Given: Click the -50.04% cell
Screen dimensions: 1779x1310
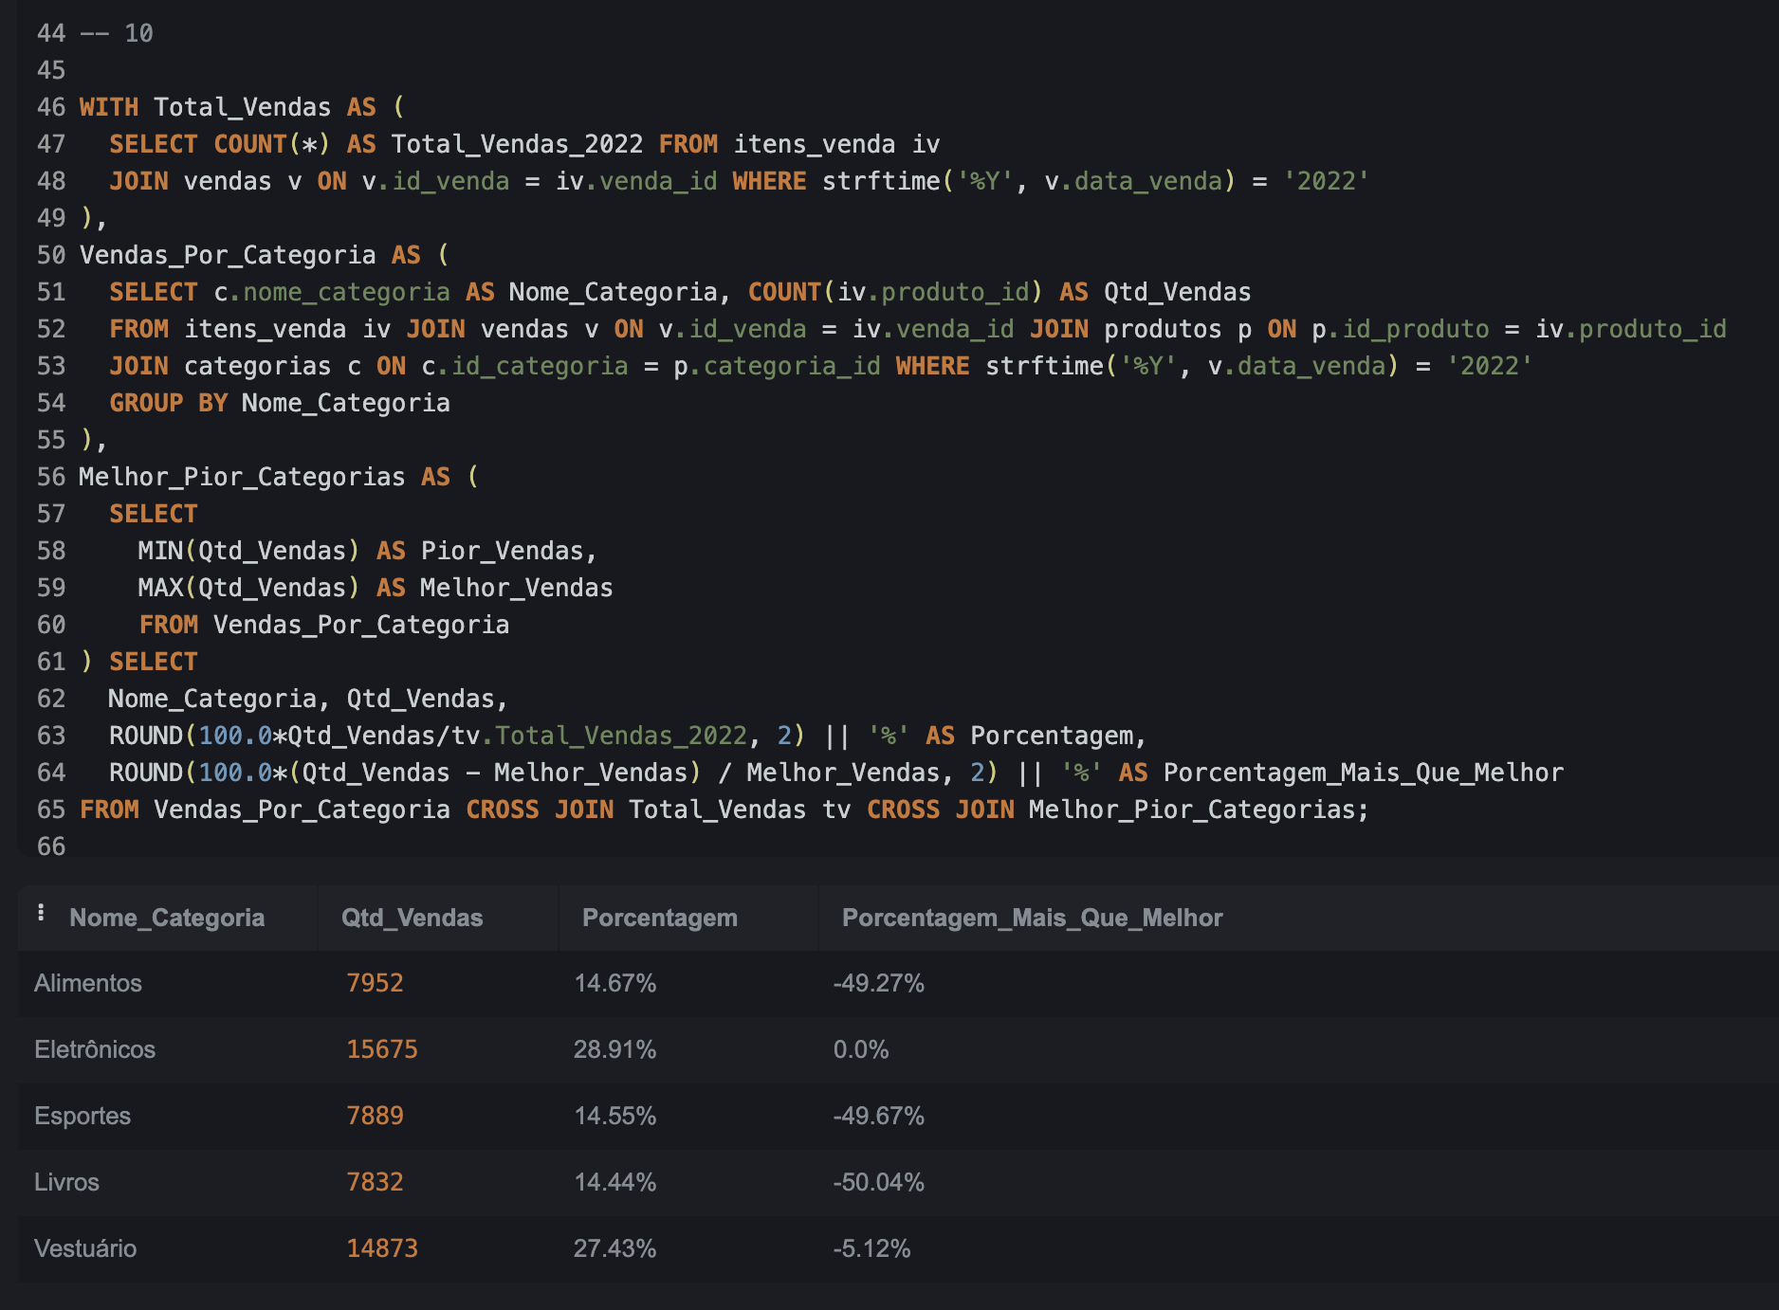Looking at the screenshot, I should 879,1182.
